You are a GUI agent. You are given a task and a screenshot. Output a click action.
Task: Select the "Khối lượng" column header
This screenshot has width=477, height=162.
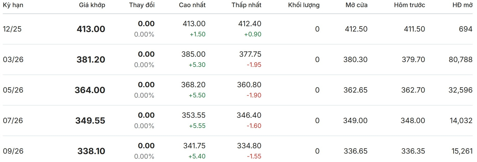303,5
